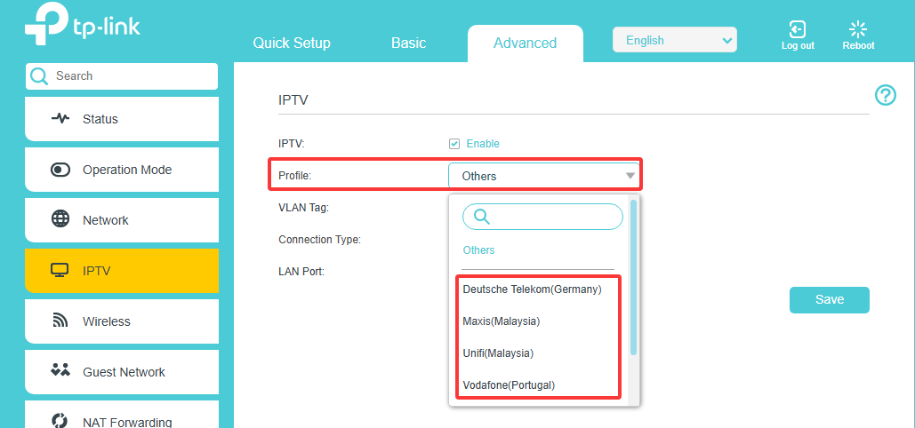Screen dimensions: 915x428
Task: Open the Operation Mode menu item
Action: click(x=122, y=170)
